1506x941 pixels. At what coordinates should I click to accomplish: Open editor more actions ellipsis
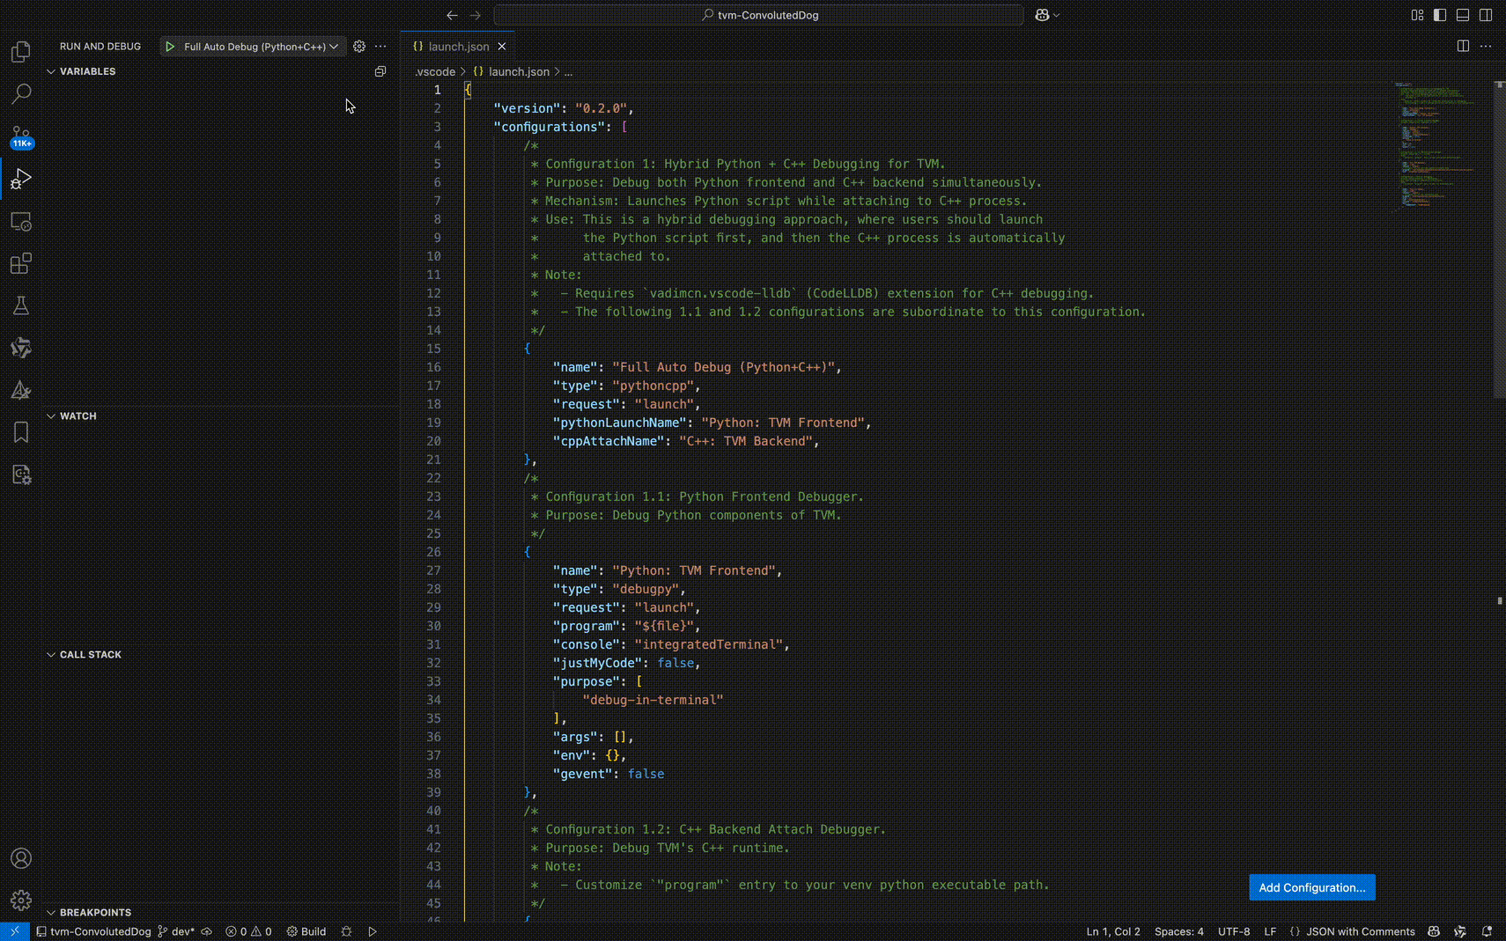tap(1486, 46)
